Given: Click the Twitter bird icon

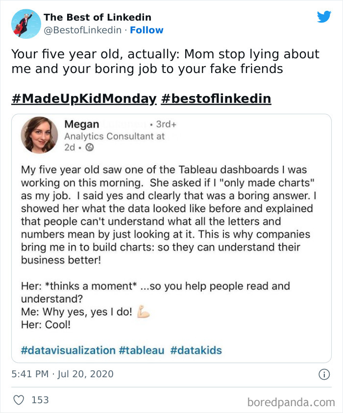Looking at the screenshot, I should [x=324, y=16].
